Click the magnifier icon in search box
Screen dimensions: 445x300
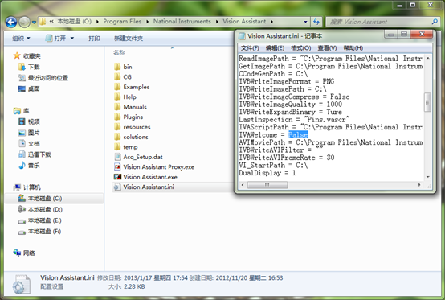[x=435, y=22]
